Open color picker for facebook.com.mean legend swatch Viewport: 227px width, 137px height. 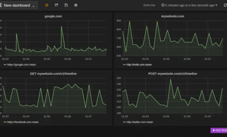click(5, 122)
